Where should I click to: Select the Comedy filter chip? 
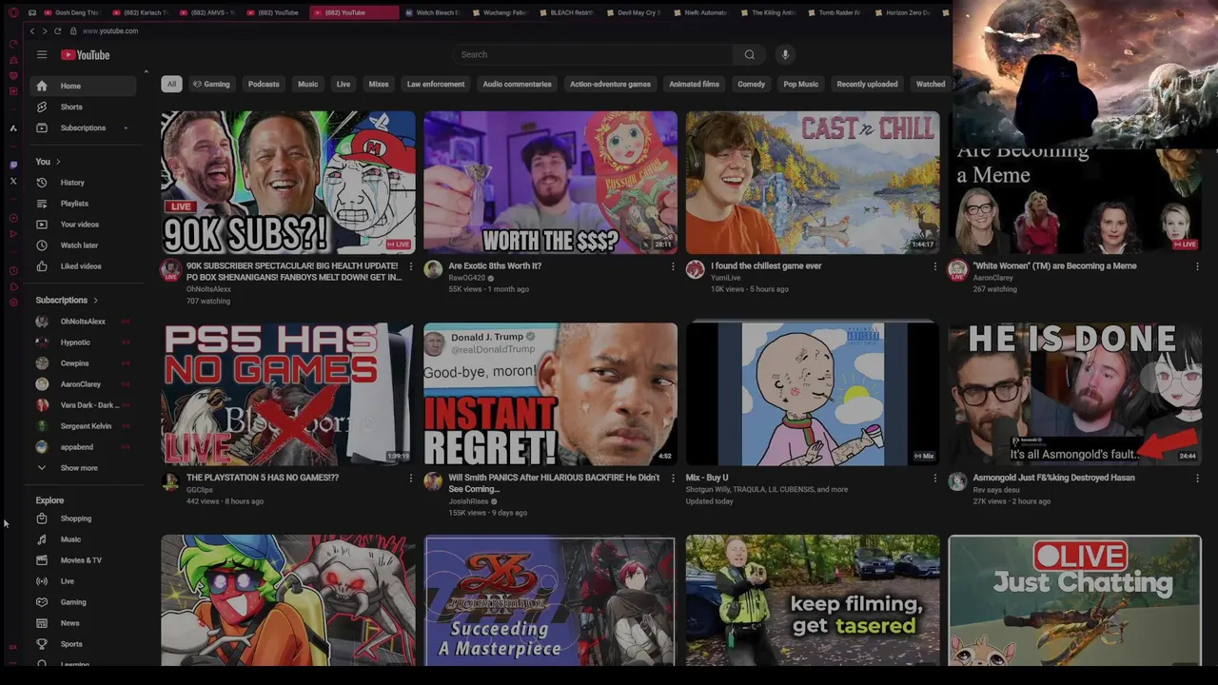[x=751, y=84]
